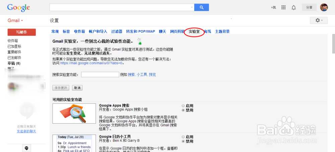Switch to the 聊天 tab
This screenshot has height=152, width=335.
coord(162,31)
